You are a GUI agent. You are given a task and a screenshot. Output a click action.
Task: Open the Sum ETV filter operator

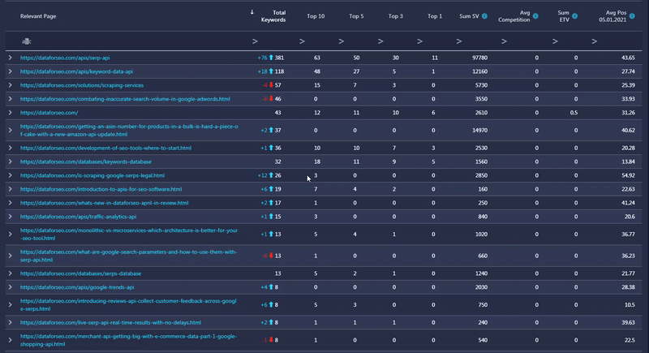click(555, 41)
